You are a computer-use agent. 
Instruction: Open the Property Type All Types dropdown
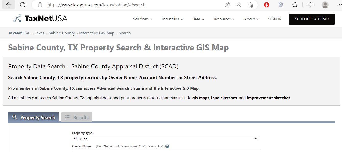pyautogui.click(x=165, y=138)
